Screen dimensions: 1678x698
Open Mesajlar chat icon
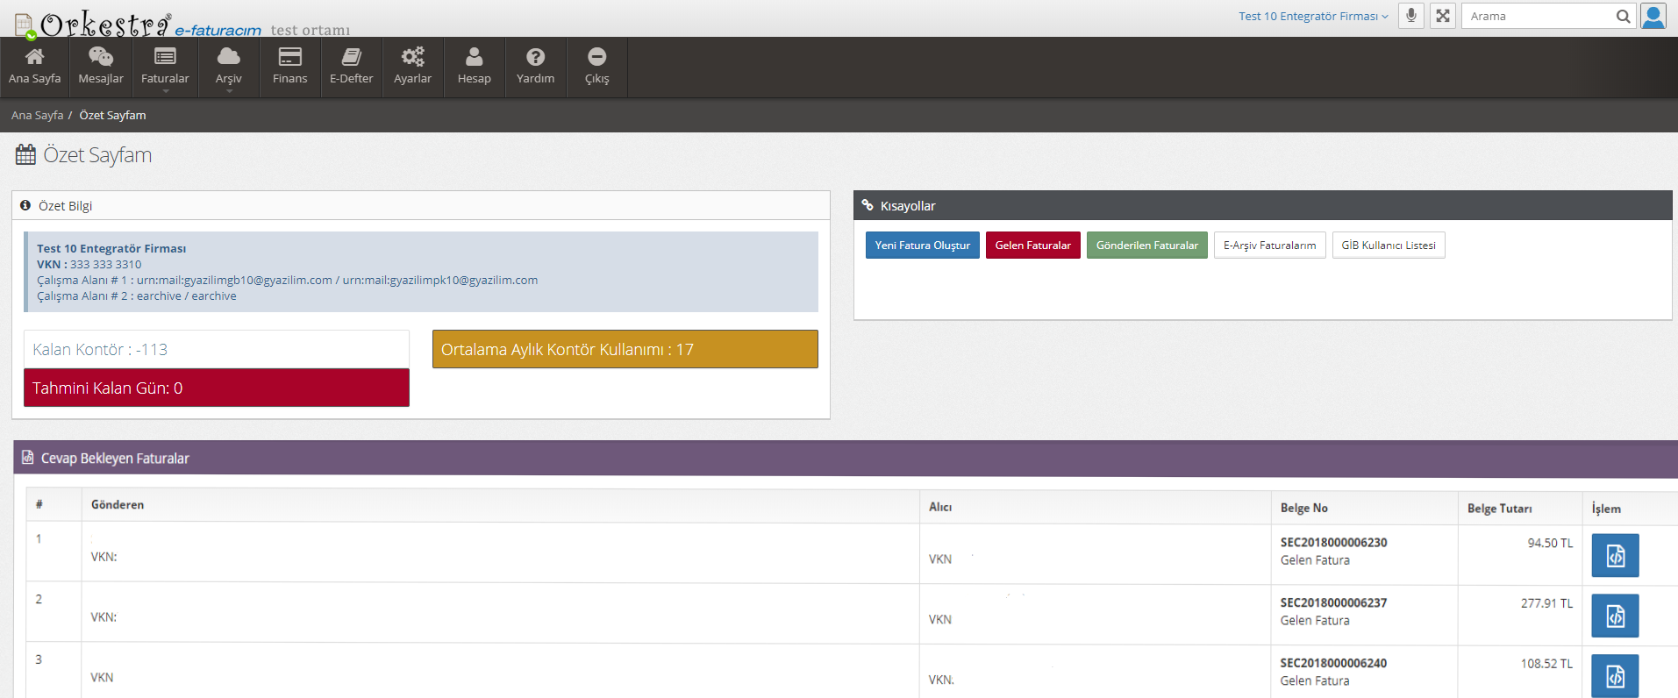pyautogui.click(x=101, y=58)
